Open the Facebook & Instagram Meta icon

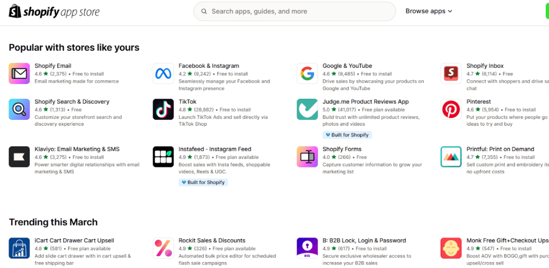click(163, 73)
